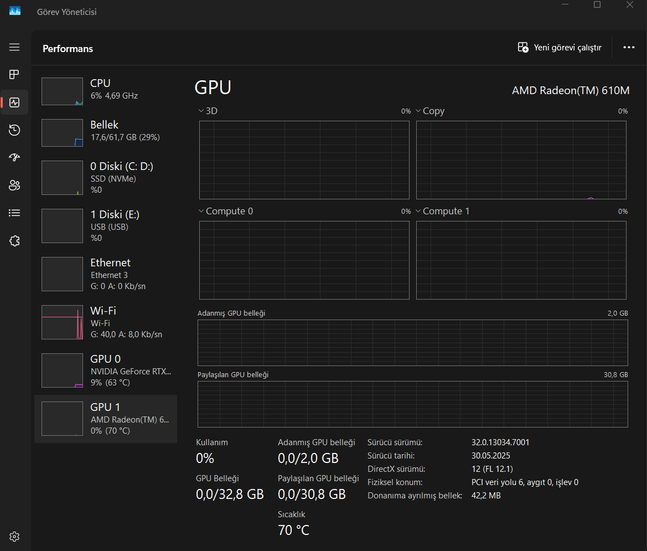Image resolution: width=647 pixels, height=551 pixels.
Task: Click the 'AMD Radeon(TM) 610M' title
Action: click(x=571, y=90)
